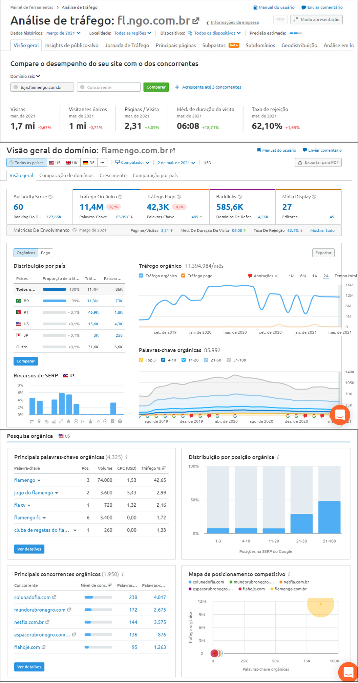
Task: Open the Computador device dropdown
Action: click(x=132, y=163)
